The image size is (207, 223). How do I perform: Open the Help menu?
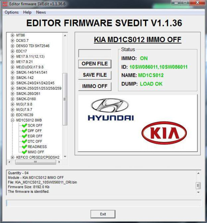(x=27, y=12)
